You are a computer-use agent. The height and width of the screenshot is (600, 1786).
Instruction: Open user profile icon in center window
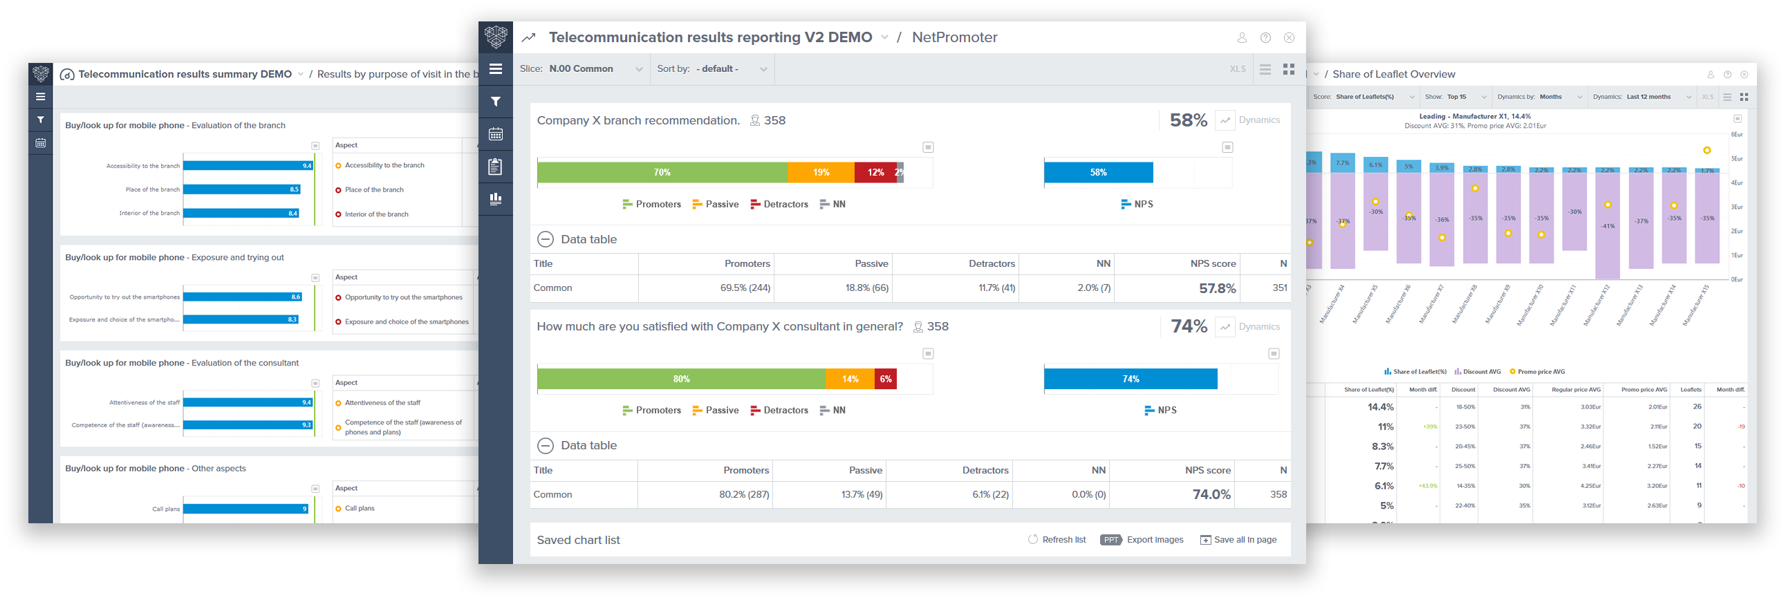pyautogui.click(x=1242, y=37)
